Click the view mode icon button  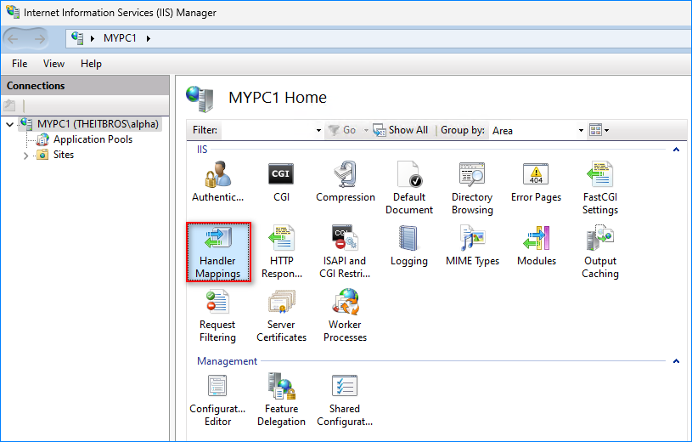click(595, 130)
